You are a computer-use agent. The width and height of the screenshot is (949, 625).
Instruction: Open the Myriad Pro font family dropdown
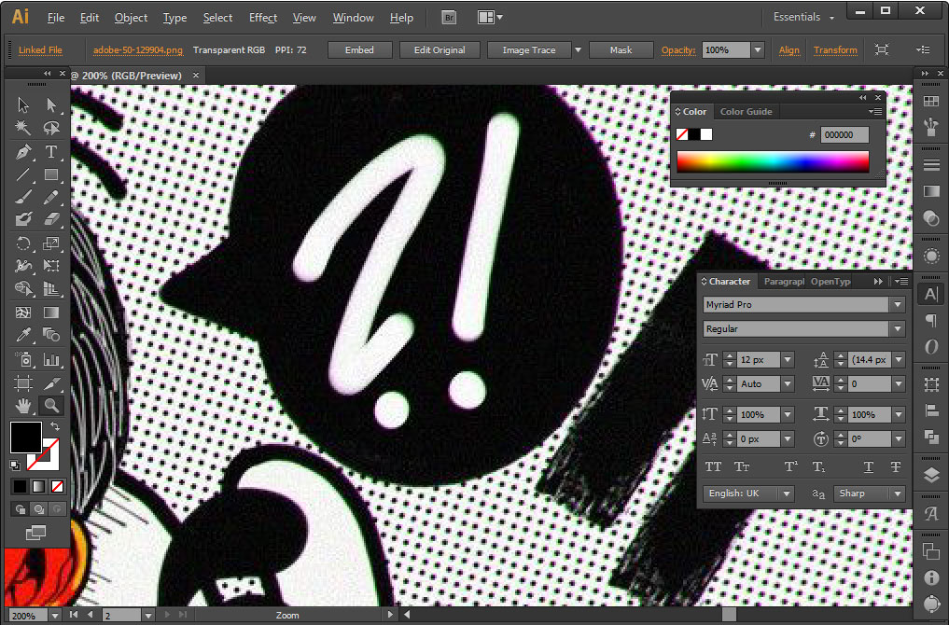(898, 305)
